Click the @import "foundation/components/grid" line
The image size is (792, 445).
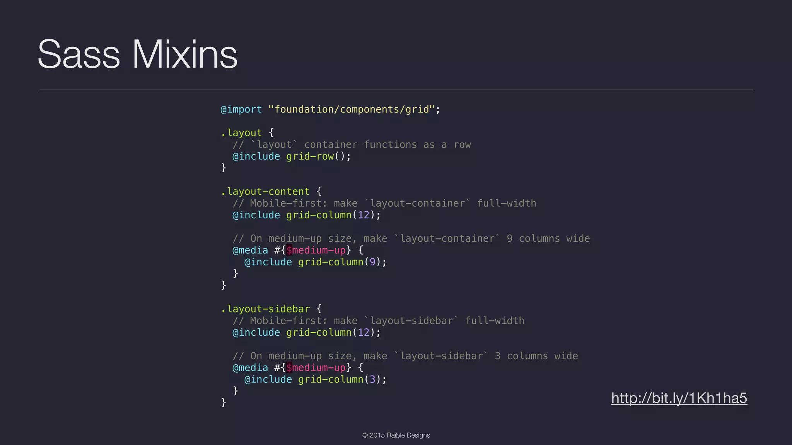pyautogui.click(x=330, y=109)
